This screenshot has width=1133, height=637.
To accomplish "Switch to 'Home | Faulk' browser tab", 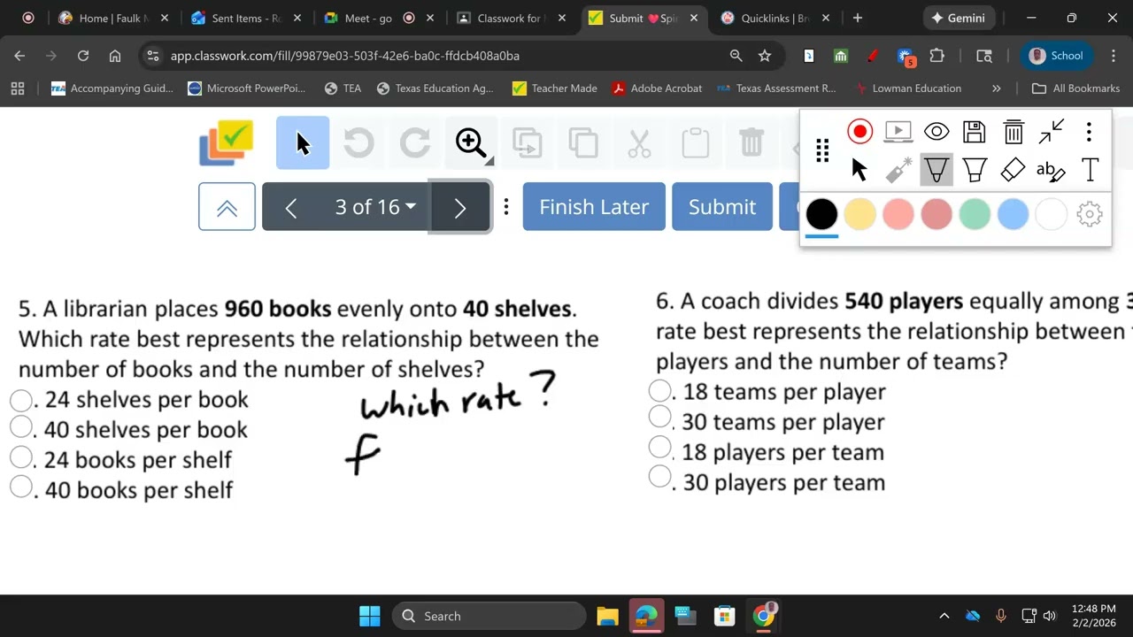I will tap(113, 18).
